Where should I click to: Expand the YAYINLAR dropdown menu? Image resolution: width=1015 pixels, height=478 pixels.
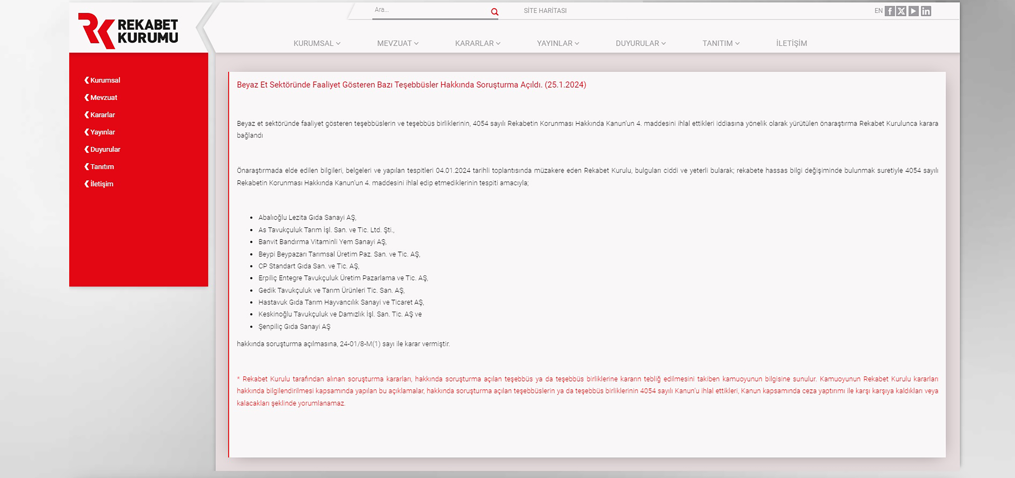tap(558, 43)
